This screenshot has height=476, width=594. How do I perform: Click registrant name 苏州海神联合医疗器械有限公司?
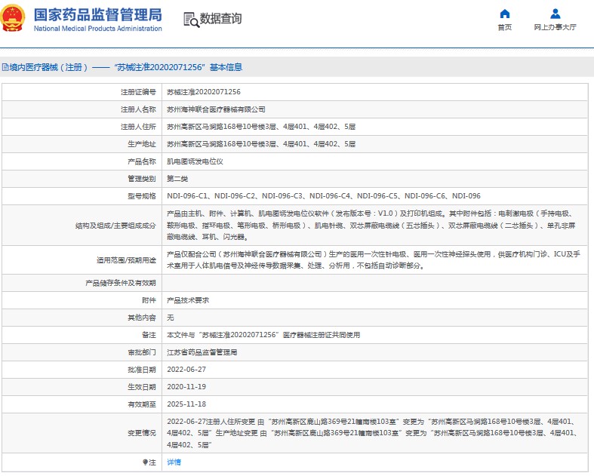click(x=216, y=109)
